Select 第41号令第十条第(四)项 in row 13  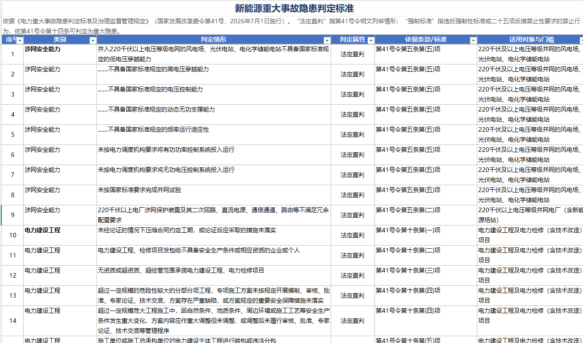[426, 296]
